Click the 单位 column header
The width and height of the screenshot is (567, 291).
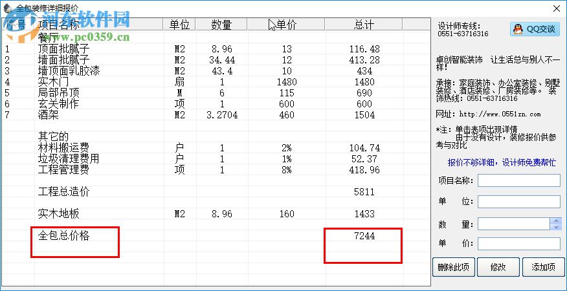(180, 25)
